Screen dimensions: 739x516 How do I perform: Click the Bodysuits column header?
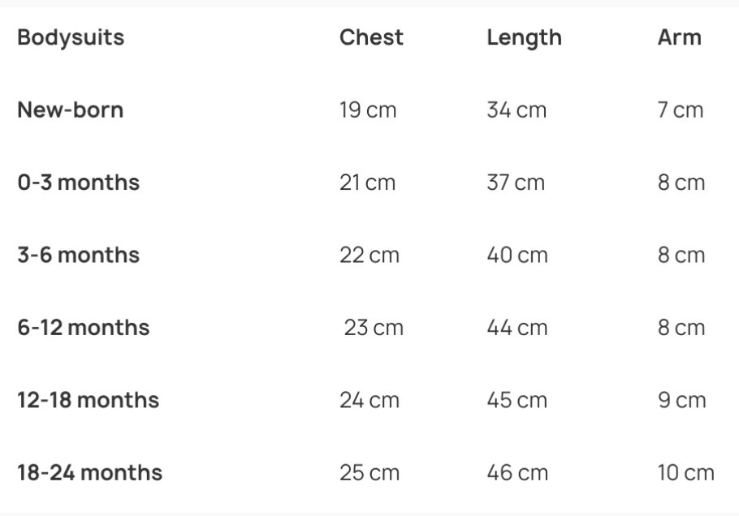point(71,37)
